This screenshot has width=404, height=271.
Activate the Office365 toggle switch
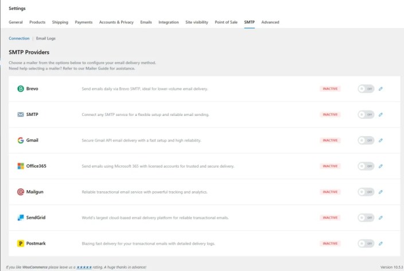tap(366, 166)
